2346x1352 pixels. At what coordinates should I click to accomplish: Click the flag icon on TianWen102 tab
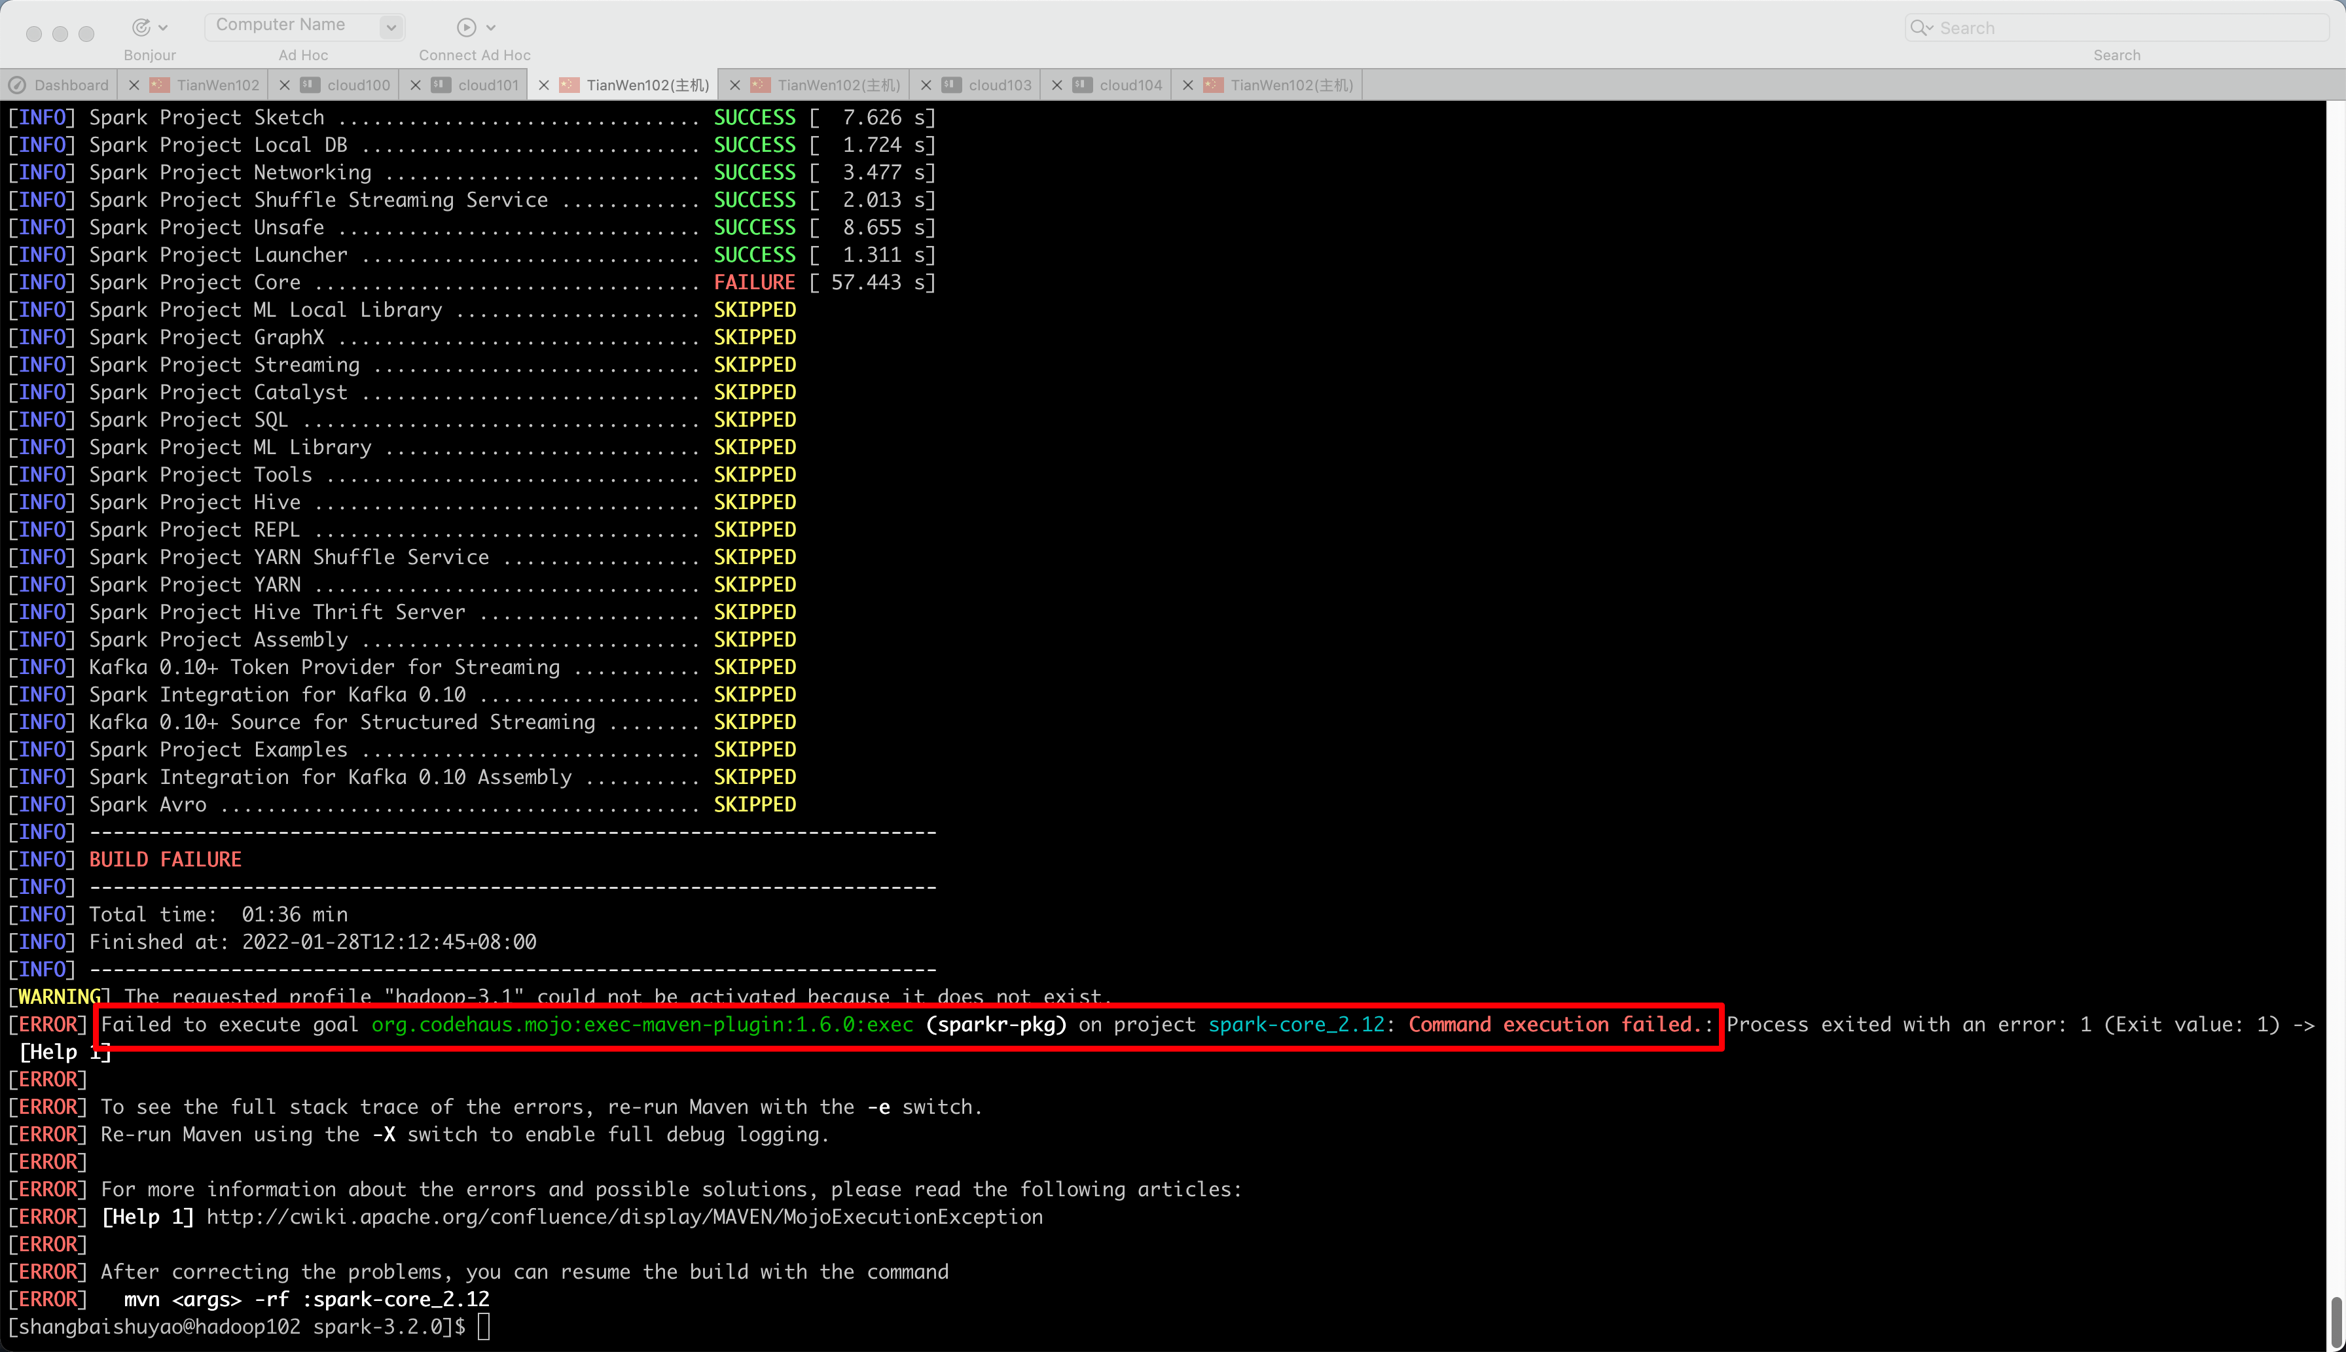pyautogui.click(x=160, y=84)
